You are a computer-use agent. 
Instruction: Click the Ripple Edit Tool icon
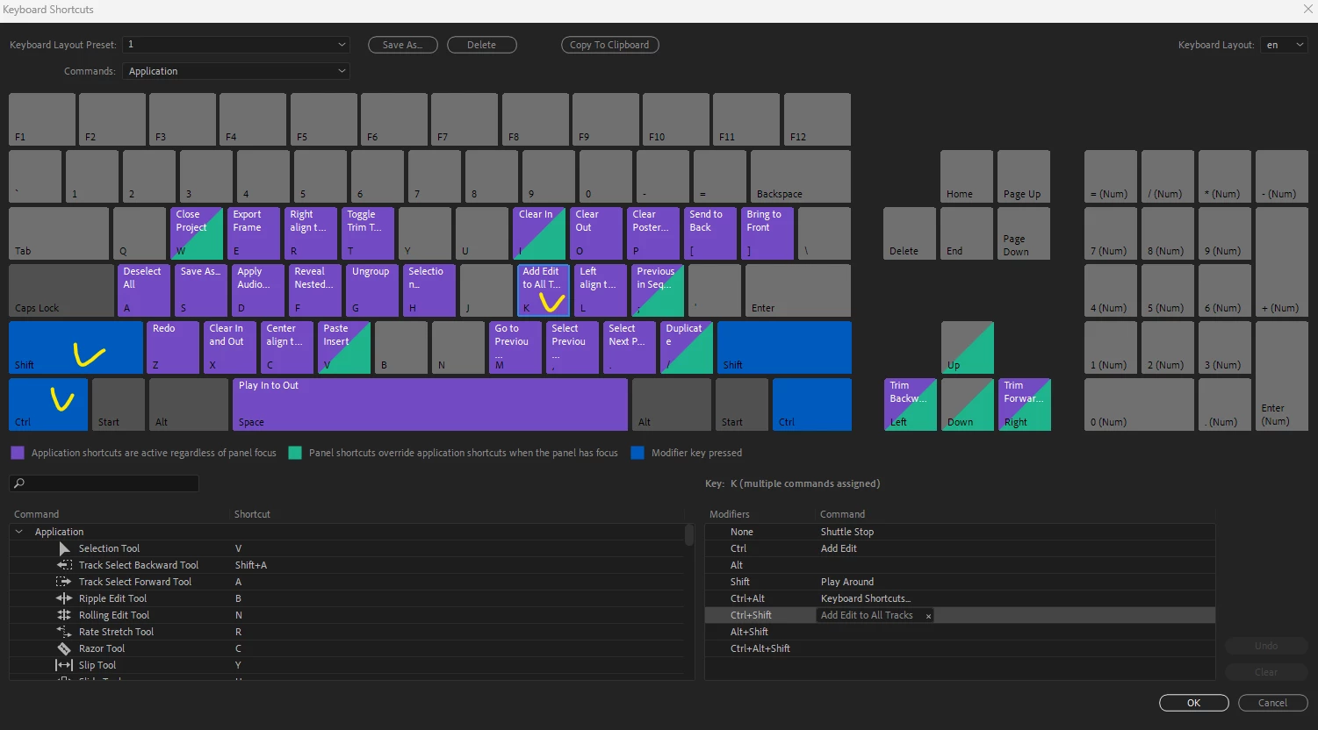coord(64,598)
